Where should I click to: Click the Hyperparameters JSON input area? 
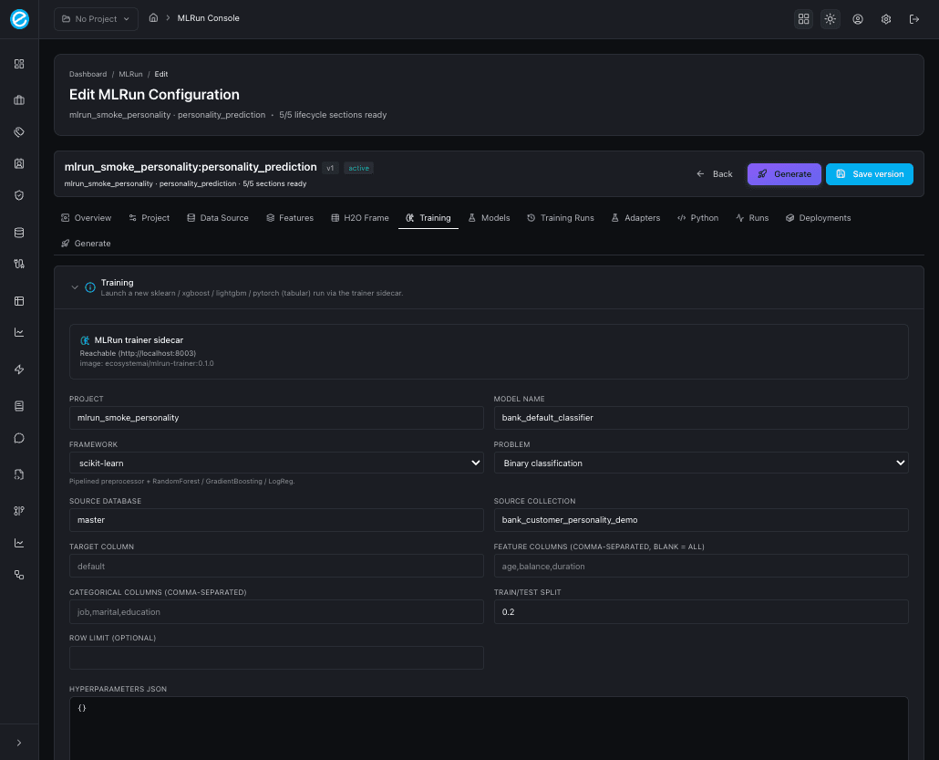[489, 725]
